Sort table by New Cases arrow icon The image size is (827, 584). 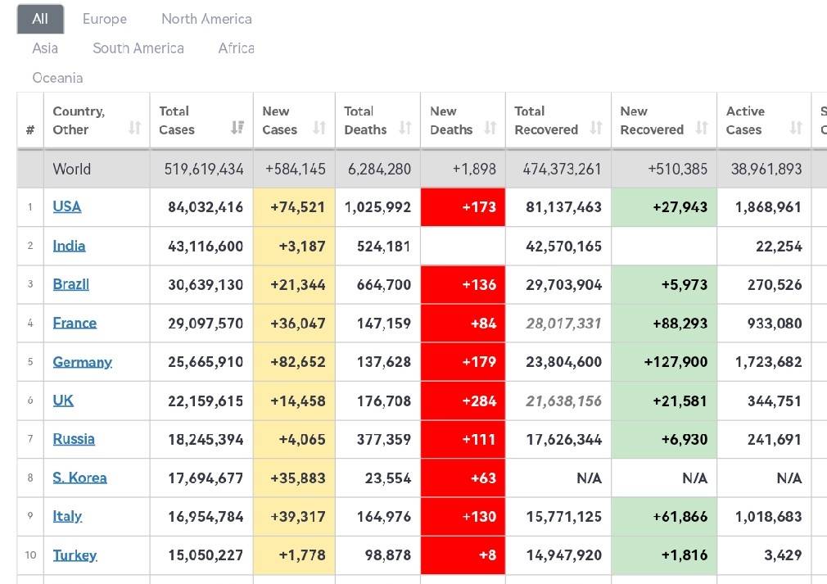pos(319,128)
